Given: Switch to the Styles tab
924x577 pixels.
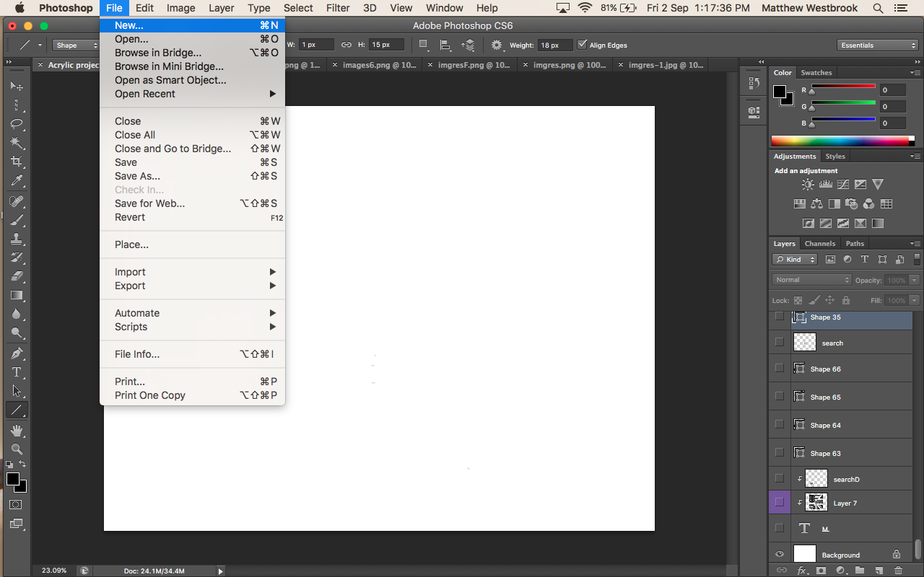Looking at the screenshot, I should pos(835,157).
